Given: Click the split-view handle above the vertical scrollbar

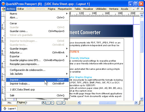Looking at the screenshot, I should (x=142, y=13).
